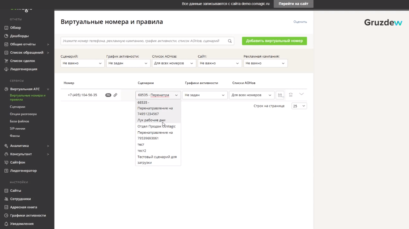Open the Сценарий filter dropdown

point(82,63)
